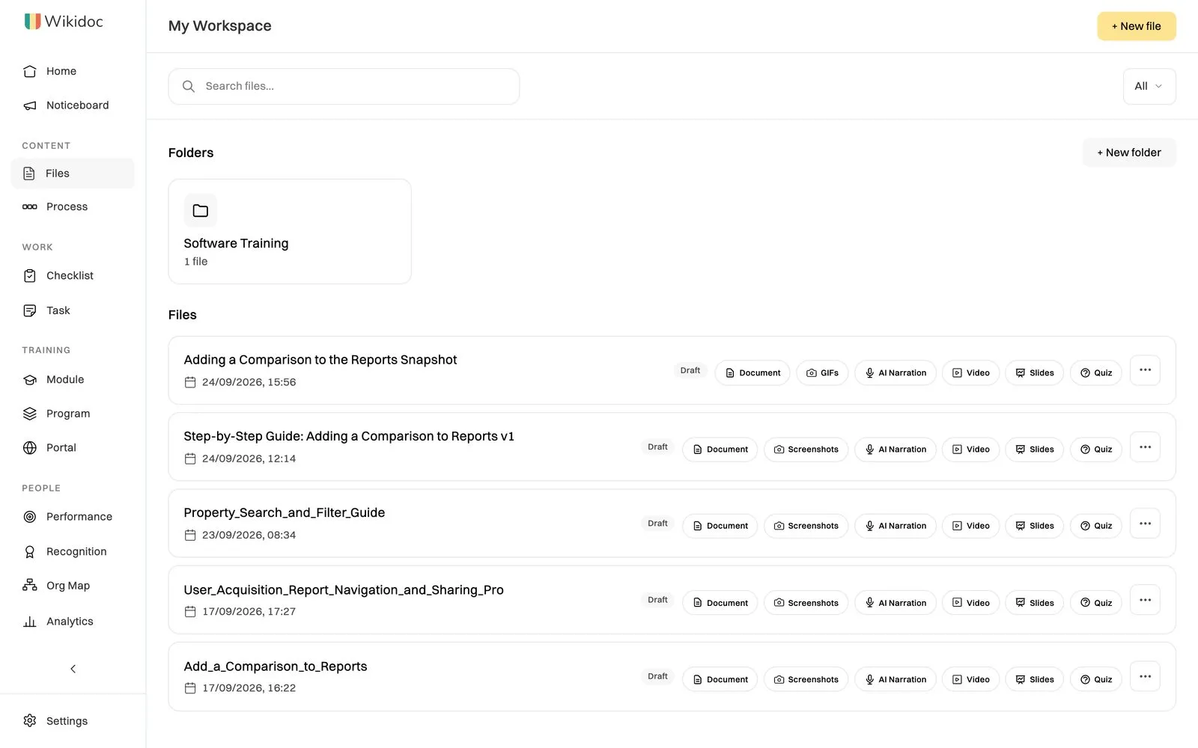Screen dimensions: 1198x748
Task: Click the Org Map icon
Action: [30, 586]
